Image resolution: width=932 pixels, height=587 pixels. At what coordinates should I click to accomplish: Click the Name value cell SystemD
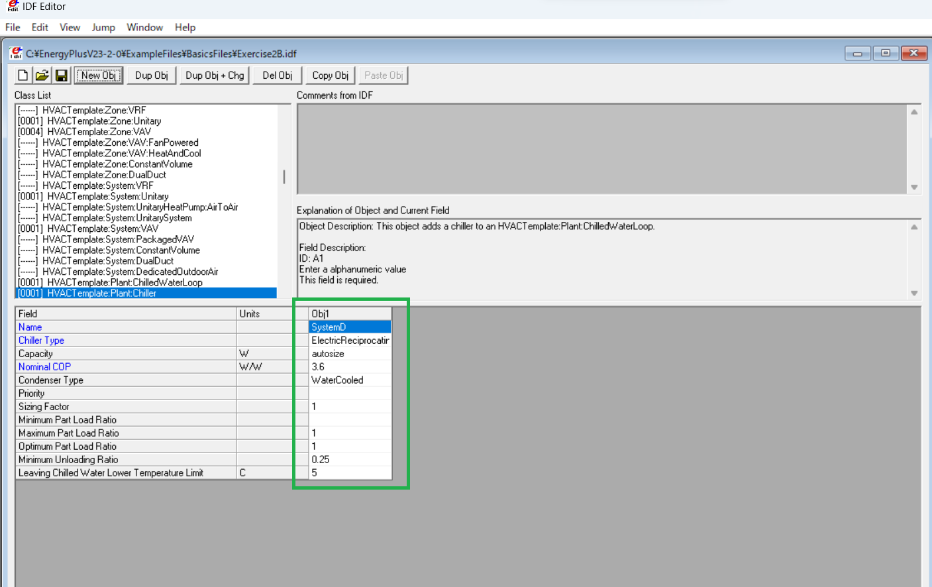pos(350,327)
